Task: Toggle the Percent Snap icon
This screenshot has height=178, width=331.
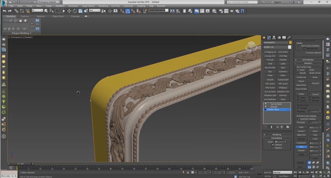Action: click(x=133, y=11)
